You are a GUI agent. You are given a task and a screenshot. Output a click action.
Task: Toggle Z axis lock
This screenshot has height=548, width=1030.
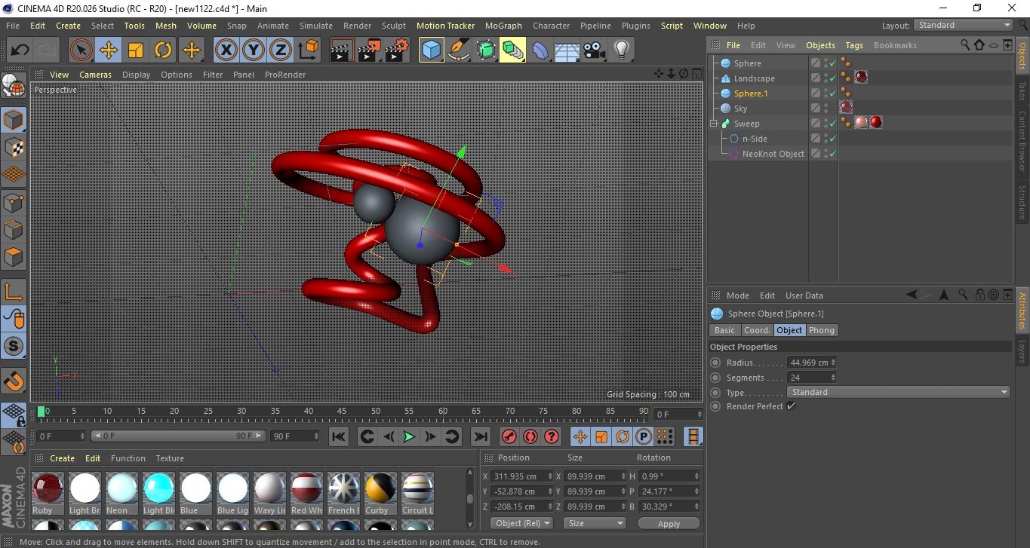tap(281, 51)
